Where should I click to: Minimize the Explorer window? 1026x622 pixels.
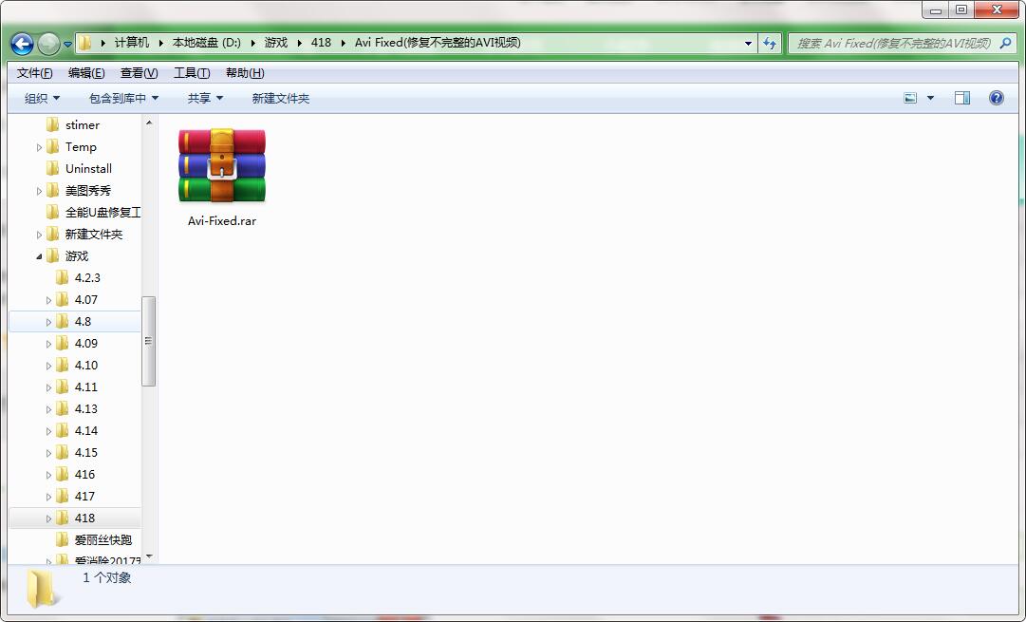click(935, 9)
